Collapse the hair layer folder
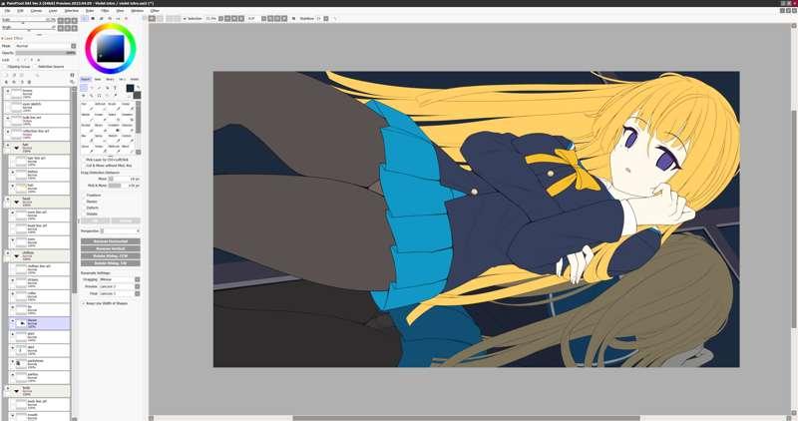 click(16, 148)
